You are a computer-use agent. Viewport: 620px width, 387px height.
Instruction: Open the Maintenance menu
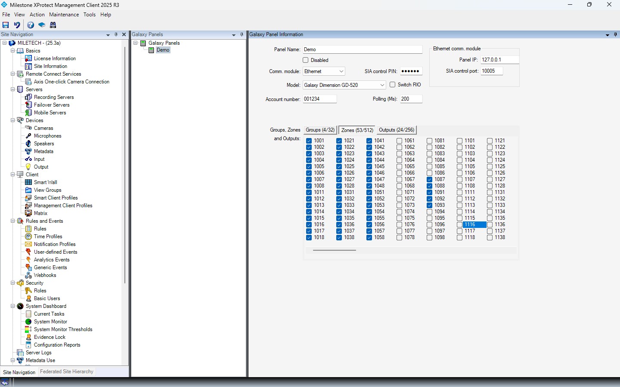[64, 15]
